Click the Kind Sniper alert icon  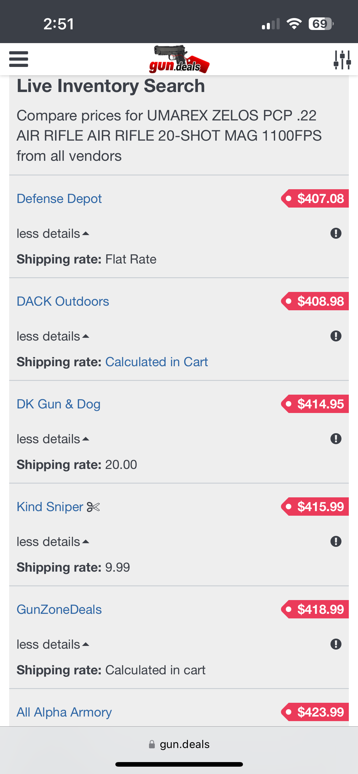click(336, 541)
